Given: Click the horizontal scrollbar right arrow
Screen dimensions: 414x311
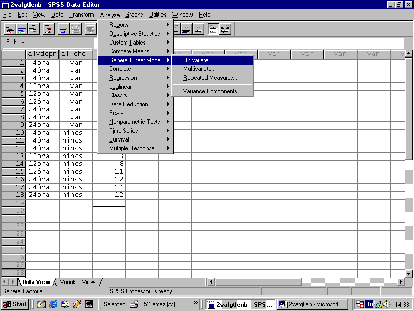Looking at the screenshot, I should tap(401, 282).
